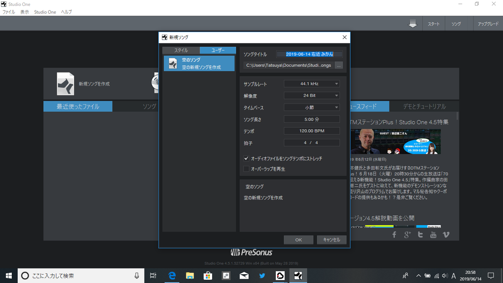This screenshot has width=503, height=283.
Task: Click ソング button in top bar
Action: tap(456, 24)
